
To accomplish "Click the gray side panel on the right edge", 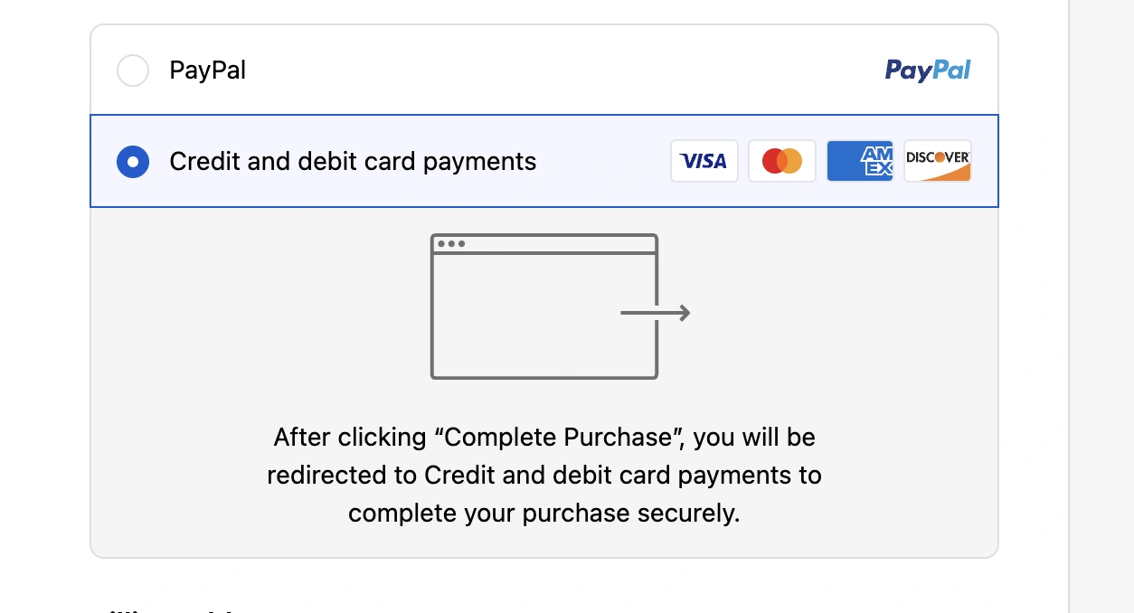I will (x=1101, y=307).
